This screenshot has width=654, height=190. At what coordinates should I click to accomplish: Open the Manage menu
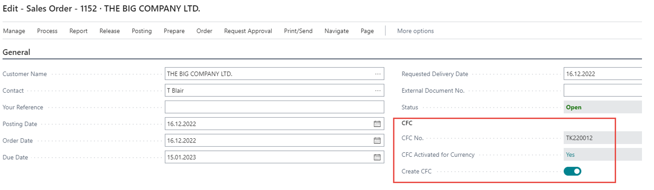click(x=14, y=31)
